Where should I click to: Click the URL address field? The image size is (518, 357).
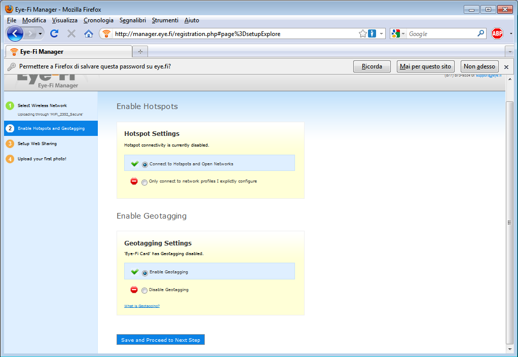pos(235,33)
